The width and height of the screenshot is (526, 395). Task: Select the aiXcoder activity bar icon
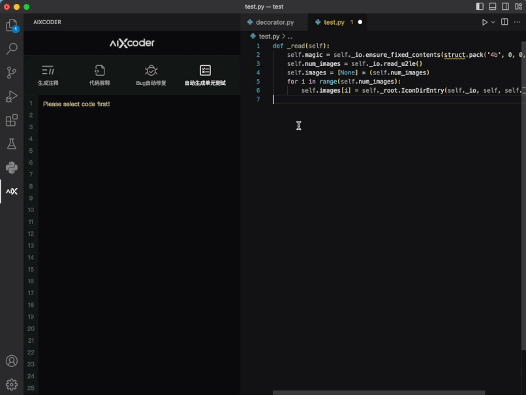12,191
